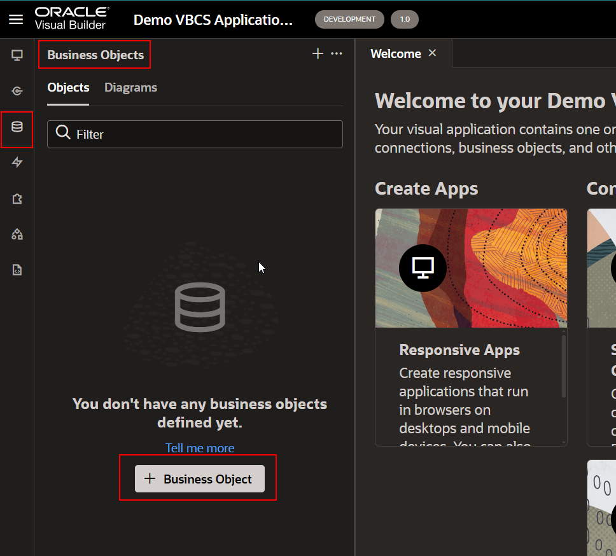The height and width of the screenshot is (556, 616).
Task: Switch to the Objects tab
Action: pos(68,88)
